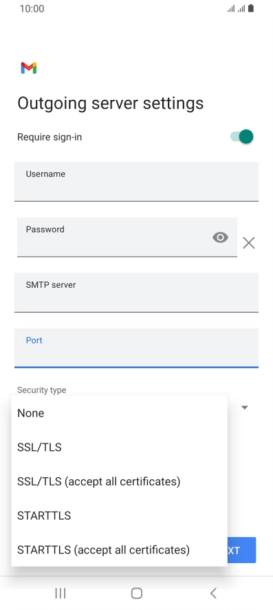The height and width of the screenshot is (610, 273).
Task: Tap the SMTP server field
Action: [136, 293]
